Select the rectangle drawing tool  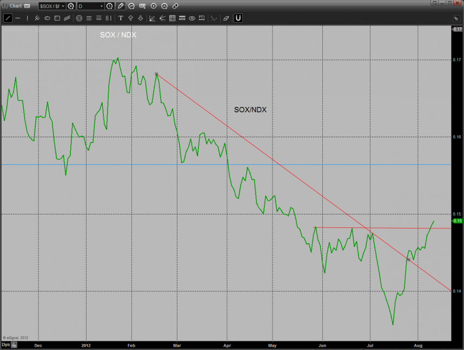click(57, 18)
